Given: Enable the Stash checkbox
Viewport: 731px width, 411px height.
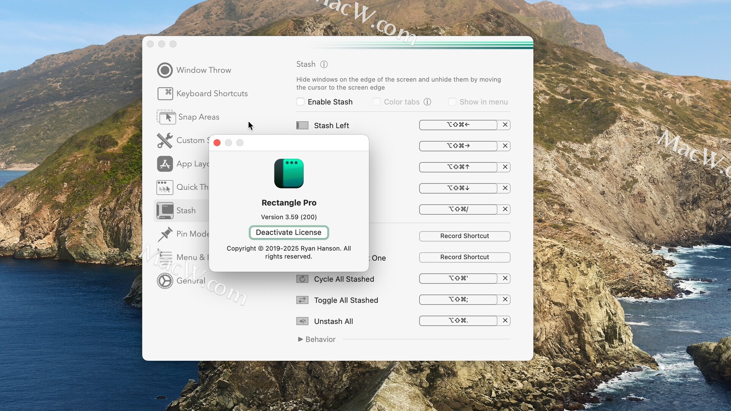Looking at the screenshot, I should pyautogui.click(x=300, y=102).
